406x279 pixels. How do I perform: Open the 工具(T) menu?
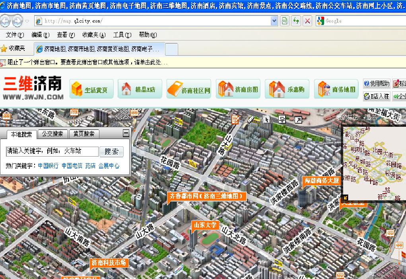pyautogui.click(x=122, y=35)
